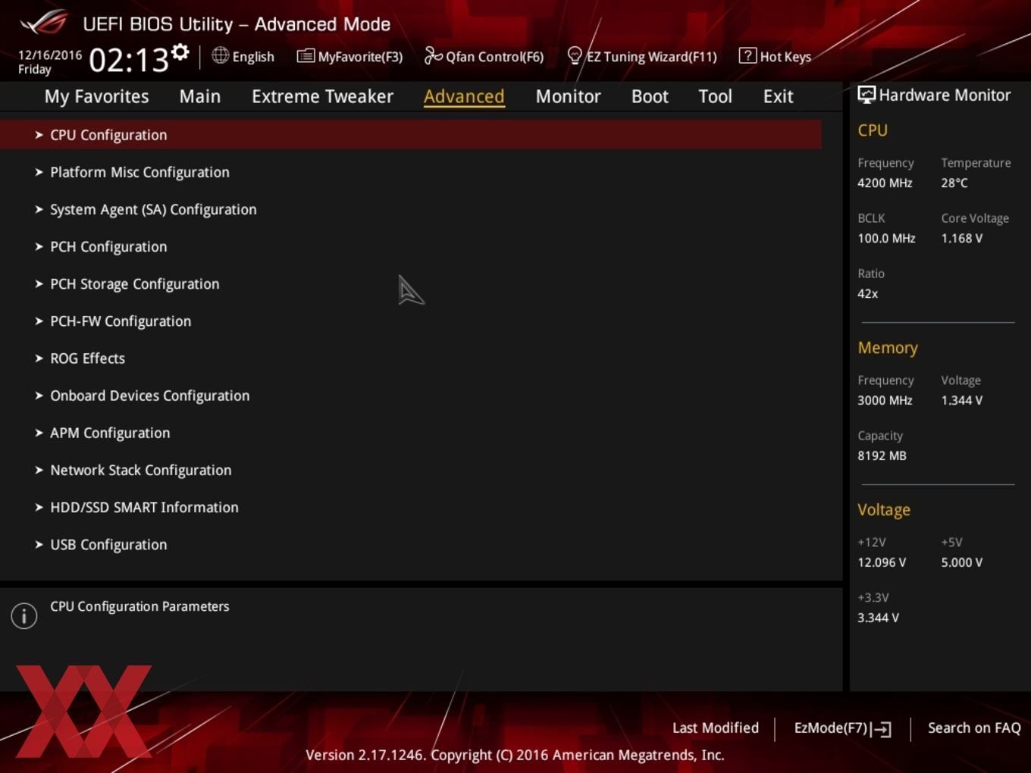The height and width of the screenshot is (773, 1031).
Task: Expand Platform Misc Configuration arrow
Action: (39, 172)
